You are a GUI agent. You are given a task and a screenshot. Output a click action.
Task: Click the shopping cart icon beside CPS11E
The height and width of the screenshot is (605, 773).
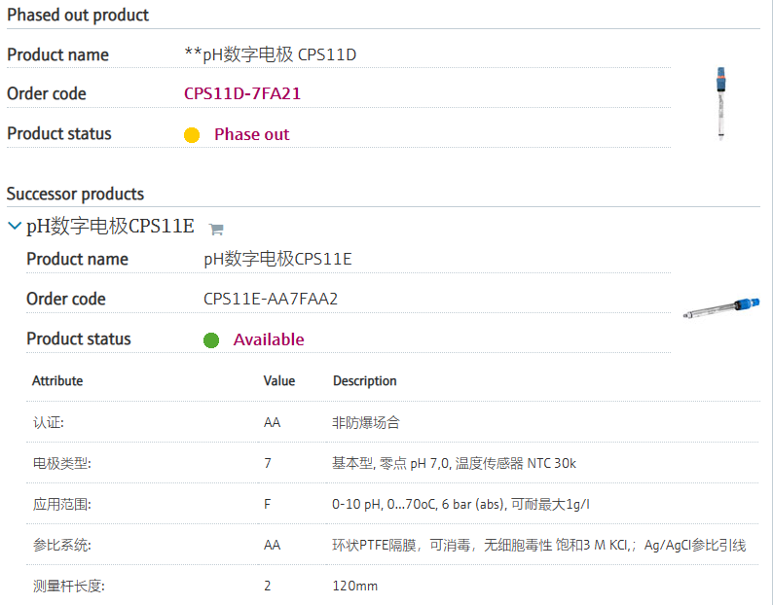(216, 230)
